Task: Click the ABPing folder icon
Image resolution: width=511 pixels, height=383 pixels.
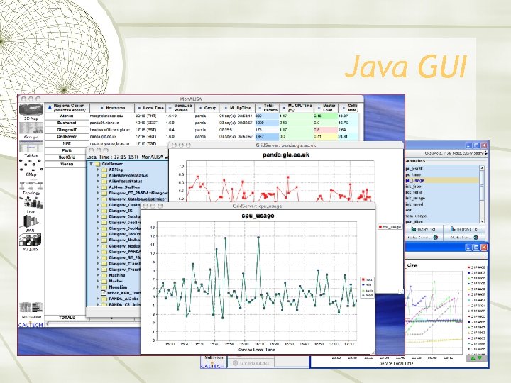Action: (x=104, y=170)
